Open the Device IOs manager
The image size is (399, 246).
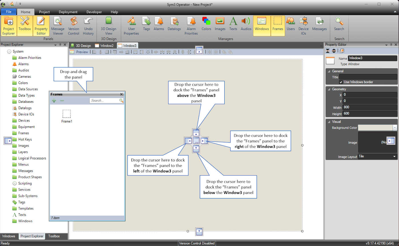(x=304, y=26)
